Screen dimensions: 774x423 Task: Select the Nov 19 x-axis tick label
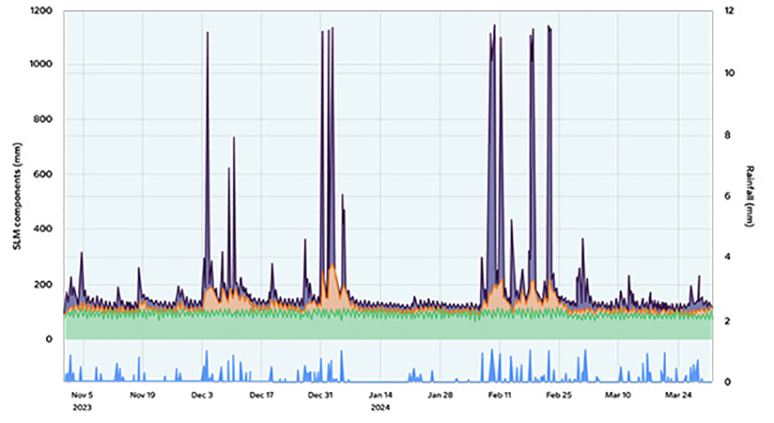click(141, 396)
